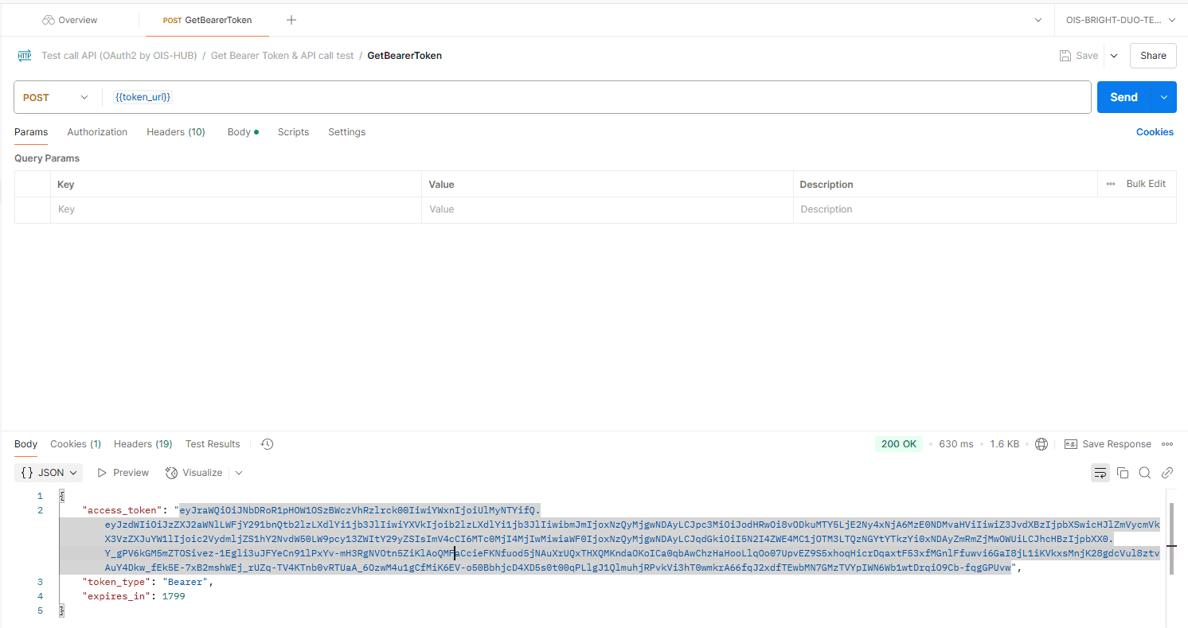Click the 1.6 KB response size
This screenshot has height=628, width=1188.
[x=1005, y=444]
